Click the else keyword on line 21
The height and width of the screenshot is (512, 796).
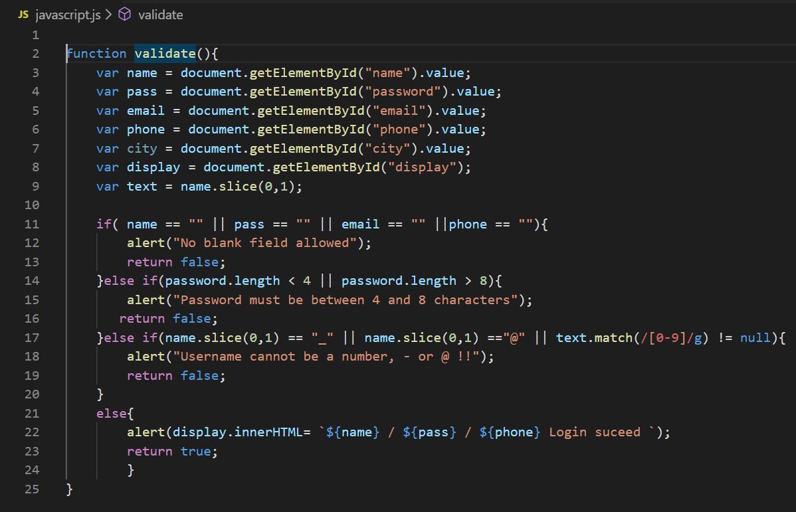point(110,412)
